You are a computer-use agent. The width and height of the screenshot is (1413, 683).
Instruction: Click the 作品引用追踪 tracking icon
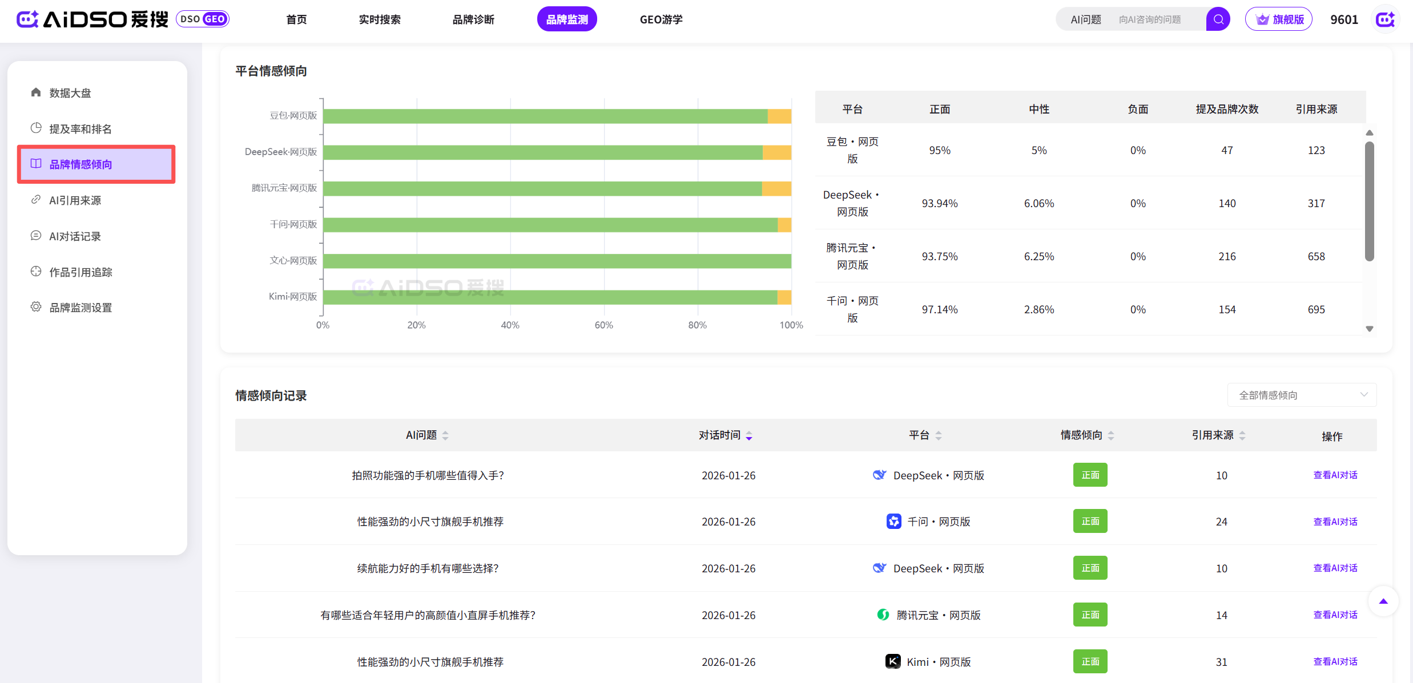36,272
